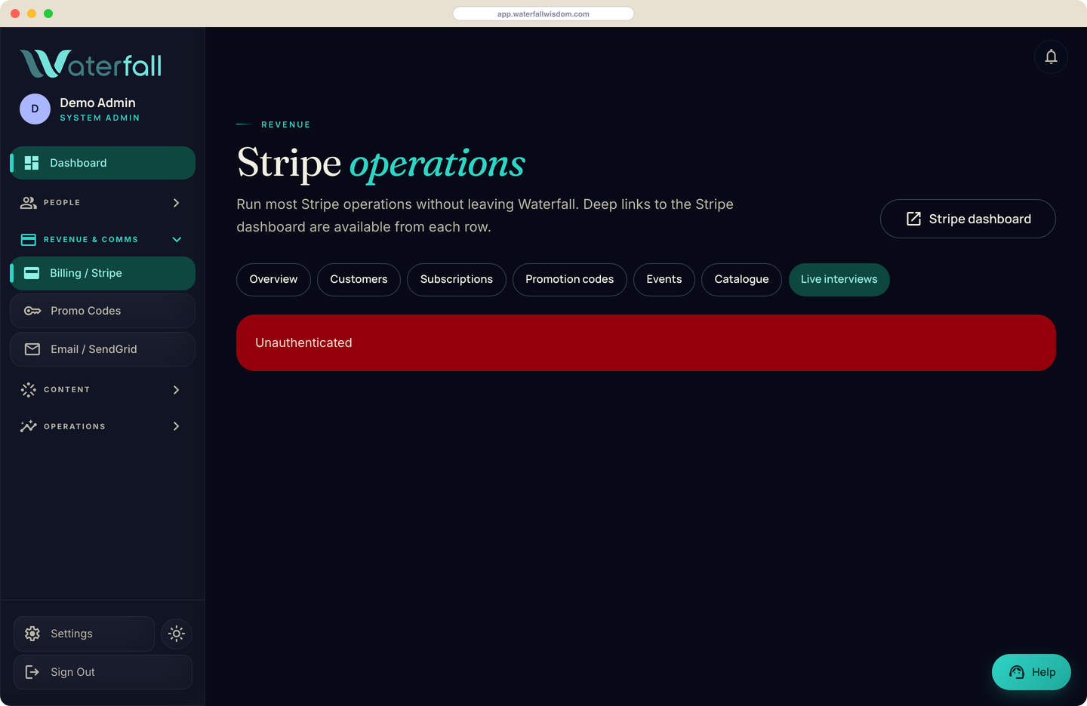This screenshot has width=1087, height=706.
Task: Open the Settings page
Action: (x=84, y=634)
